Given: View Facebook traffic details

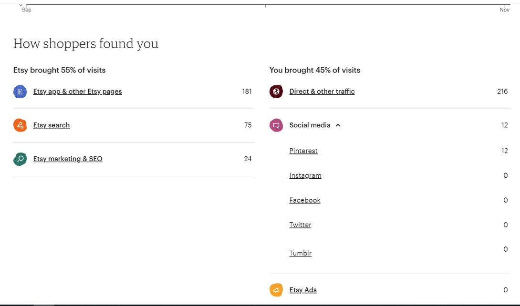Looking at the screenshot, I should [305, 200].
